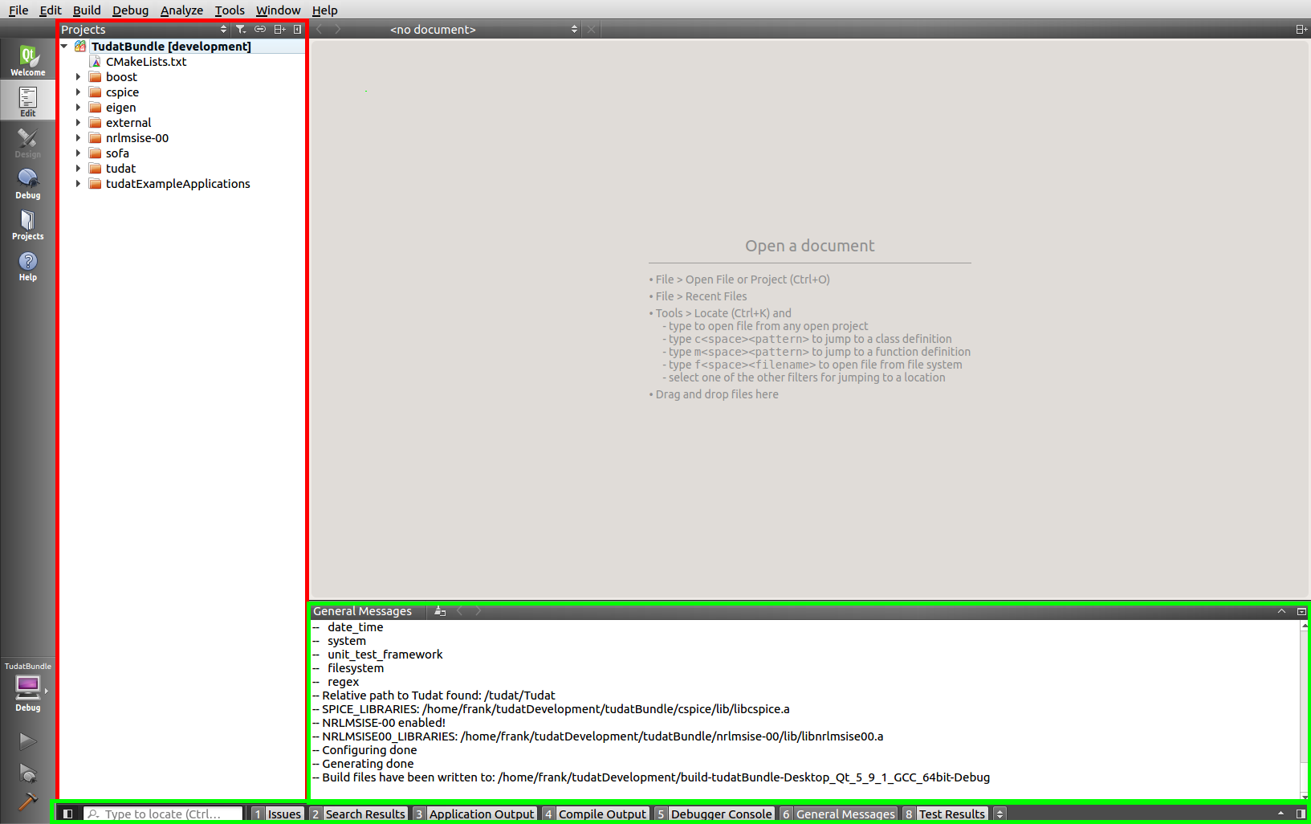Start debugging with the bug-play icon

click(27, 773)
